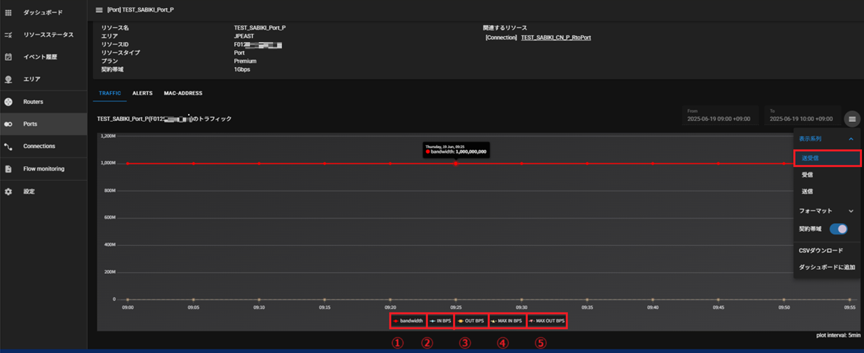Collapse the 表示系列 section
This screenshot has width=864, height=353.
[x=850, y=139]
